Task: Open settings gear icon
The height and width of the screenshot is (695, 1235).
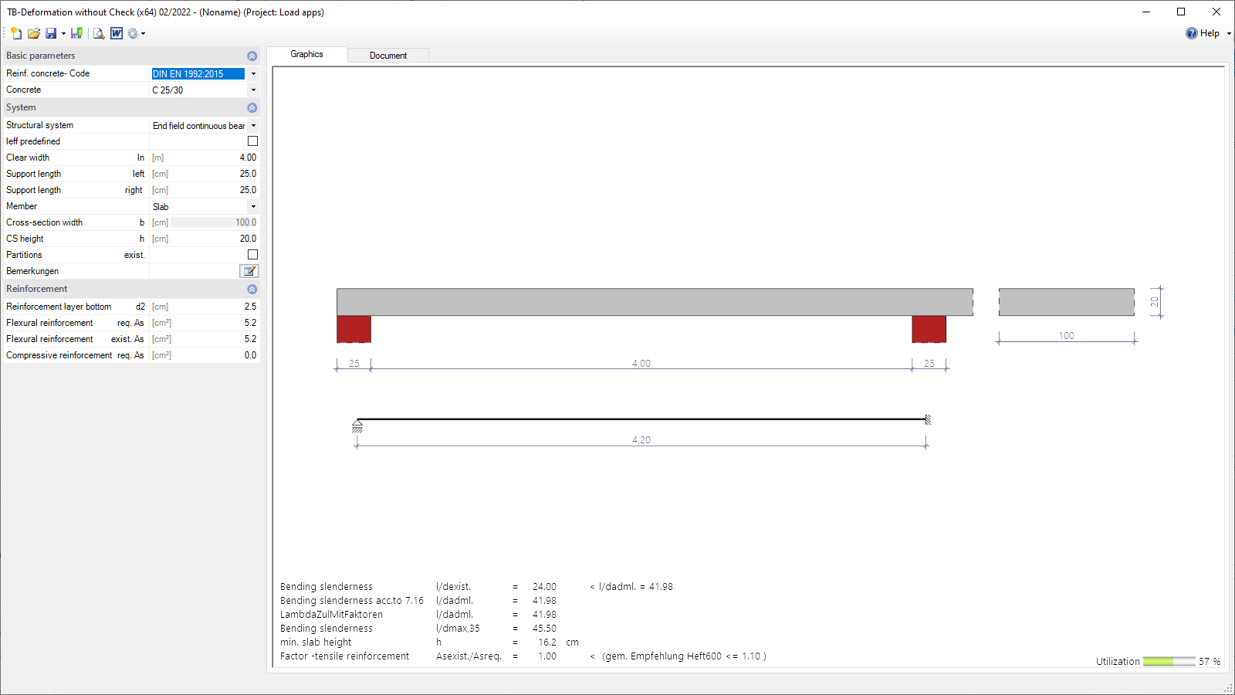Action: 133,33
